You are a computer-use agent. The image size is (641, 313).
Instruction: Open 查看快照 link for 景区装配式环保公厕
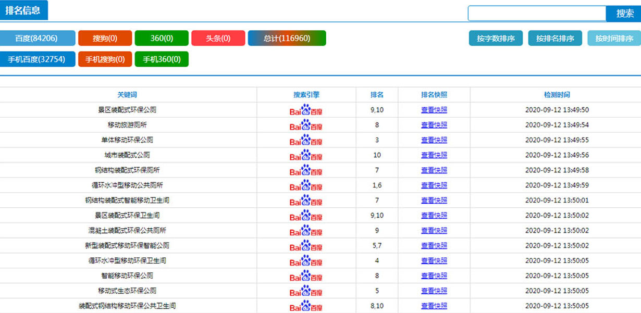[434, 110]
